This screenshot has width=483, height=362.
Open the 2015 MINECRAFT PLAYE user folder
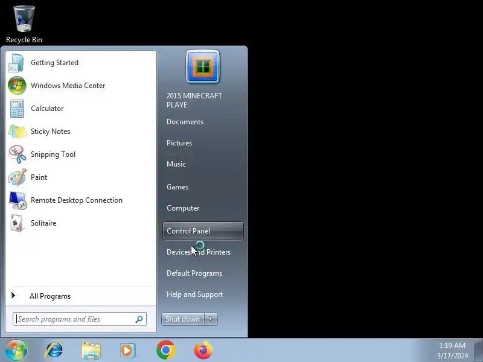pyautogui.click(x=194, y=100)
